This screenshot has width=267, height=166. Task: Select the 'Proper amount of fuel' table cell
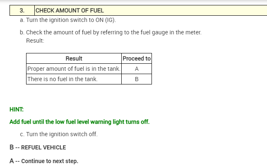(74, 69)
